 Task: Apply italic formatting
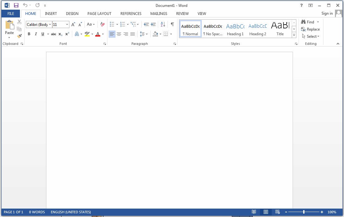coord(36,34)
